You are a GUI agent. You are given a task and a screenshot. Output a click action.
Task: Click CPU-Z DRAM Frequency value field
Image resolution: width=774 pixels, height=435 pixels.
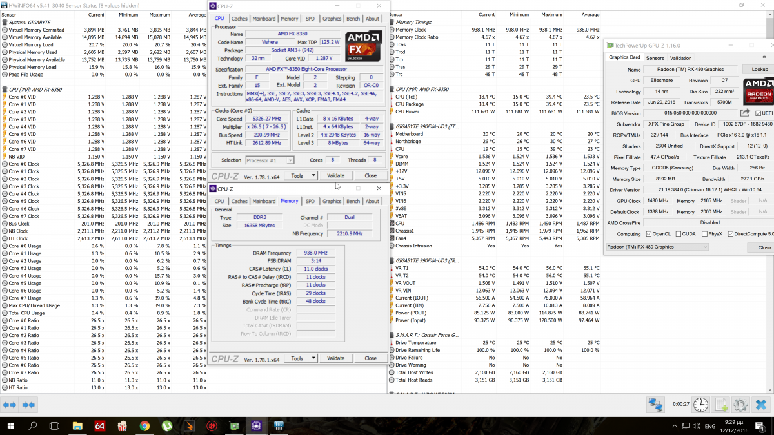coord(315,253)
